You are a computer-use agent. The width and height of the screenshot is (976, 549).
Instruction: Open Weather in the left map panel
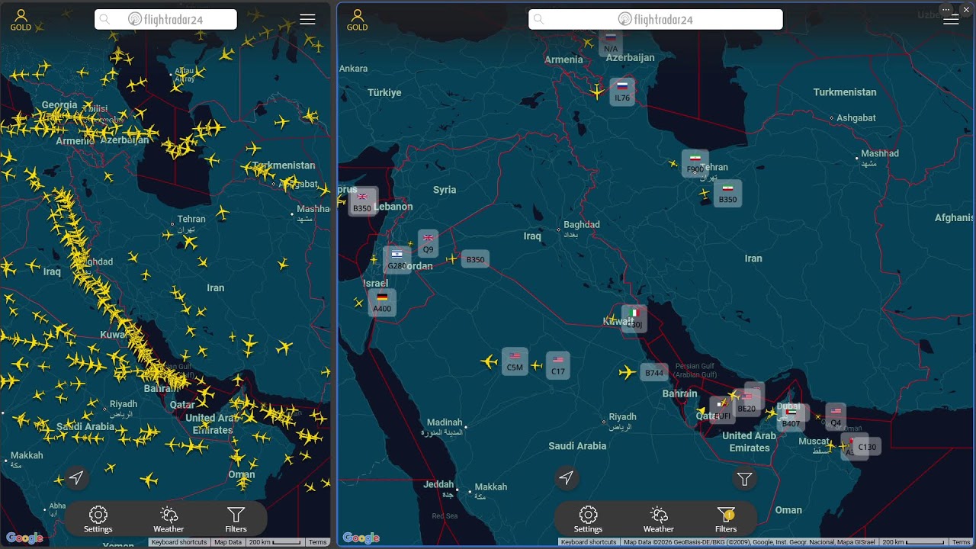coord(169,518)
